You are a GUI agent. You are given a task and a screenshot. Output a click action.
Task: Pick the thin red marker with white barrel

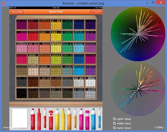pos(45,119)
